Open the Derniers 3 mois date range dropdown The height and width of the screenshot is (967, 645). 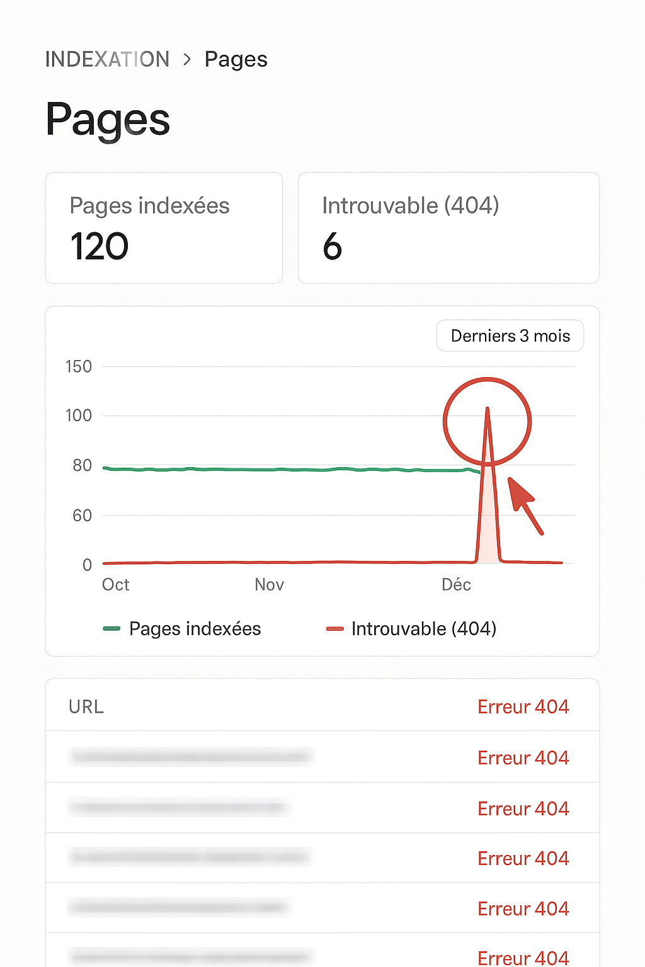pos(510,336)
